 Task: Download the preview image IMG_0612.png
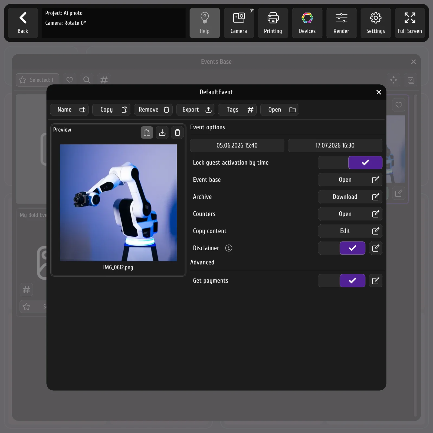(x=162, y=133)
